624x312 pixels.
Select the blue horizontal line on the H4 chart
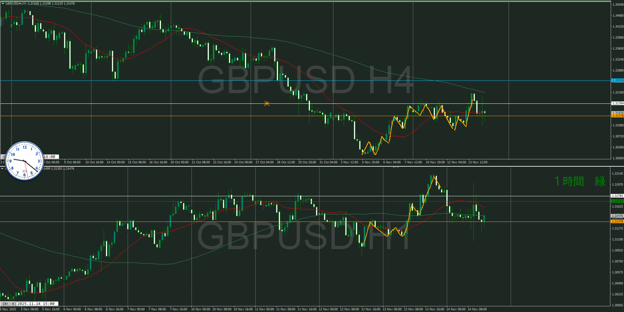199,80
